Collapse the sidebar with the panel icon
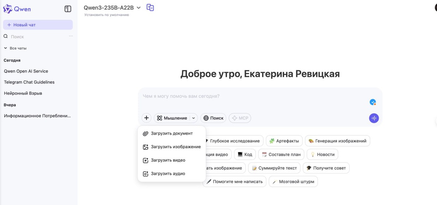The width and height of the screenshot is (437, 205). pos(68,9)
